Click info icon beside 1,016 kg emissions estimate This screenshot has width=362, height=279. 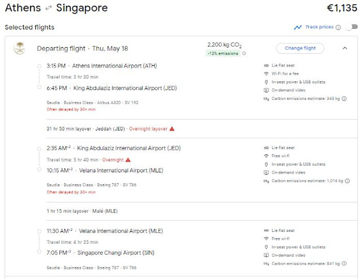[x=347, y=181]
